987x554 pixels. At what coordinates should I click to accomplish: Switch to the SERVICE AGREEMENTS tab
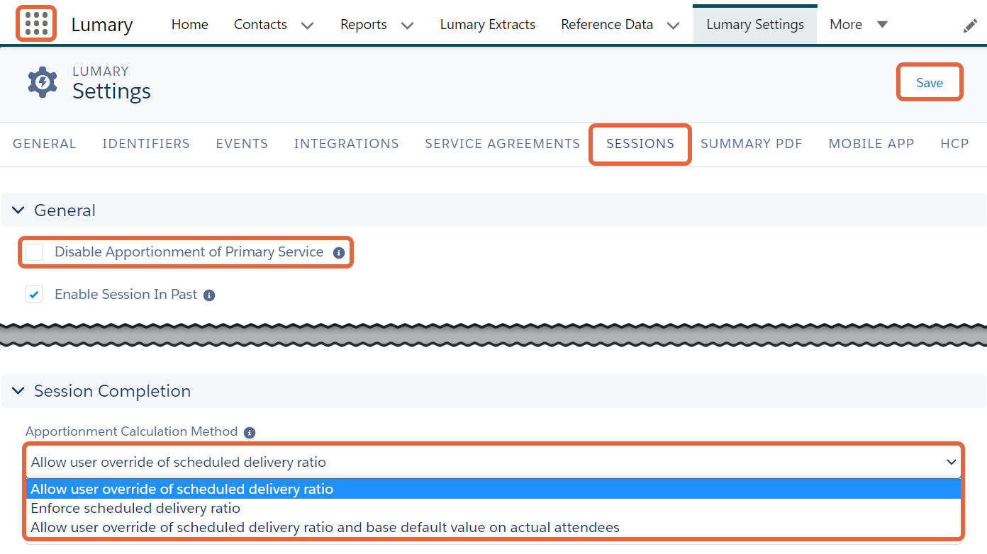click(503, 144)
